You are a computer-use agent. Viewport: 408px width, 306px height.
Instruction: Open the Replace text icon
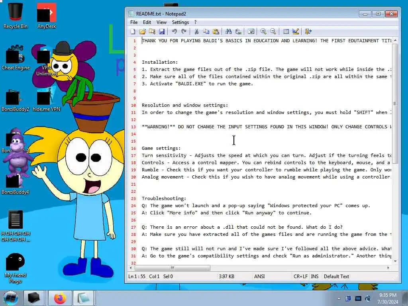238,31
